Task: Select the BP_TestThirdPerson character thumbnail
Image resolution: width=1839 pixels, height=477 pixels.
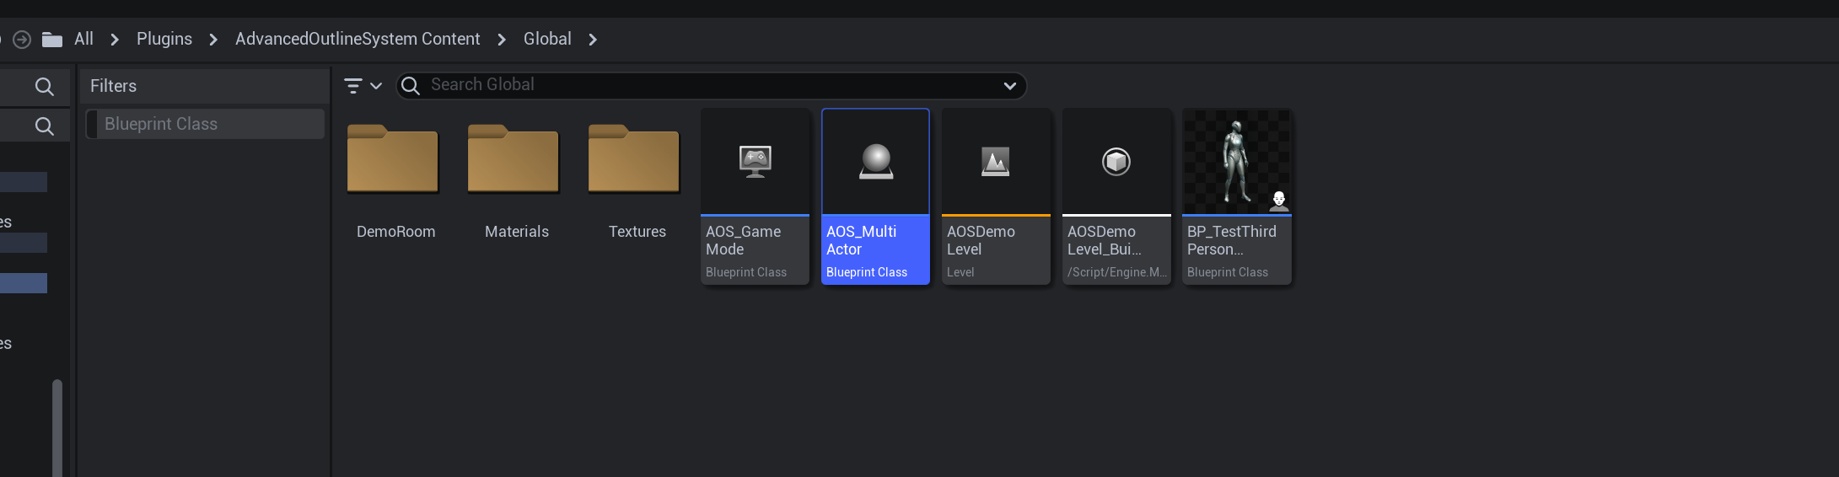Action: (1237, 162)
